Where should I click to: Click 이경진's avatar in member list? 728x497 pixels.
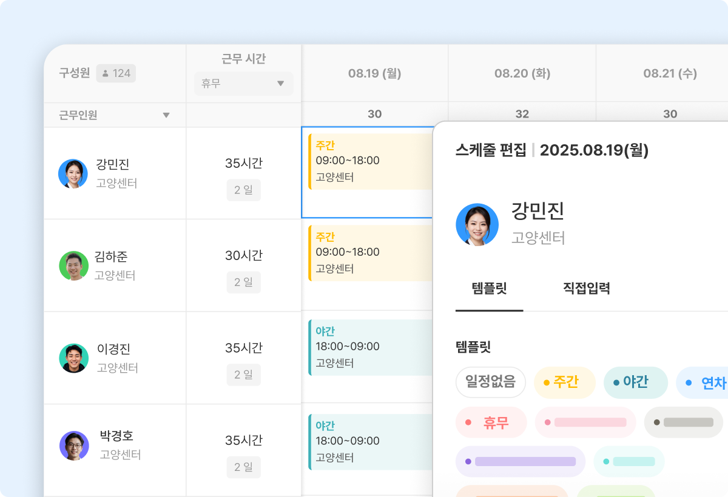point(74,358)
